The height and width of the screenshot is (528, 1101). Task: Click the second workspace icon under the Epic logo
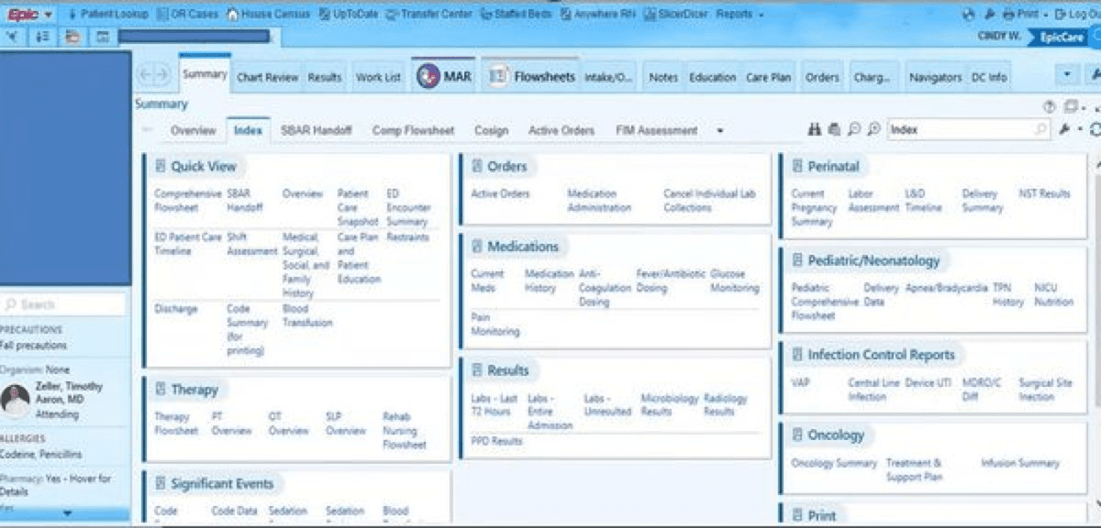(42, 37)
